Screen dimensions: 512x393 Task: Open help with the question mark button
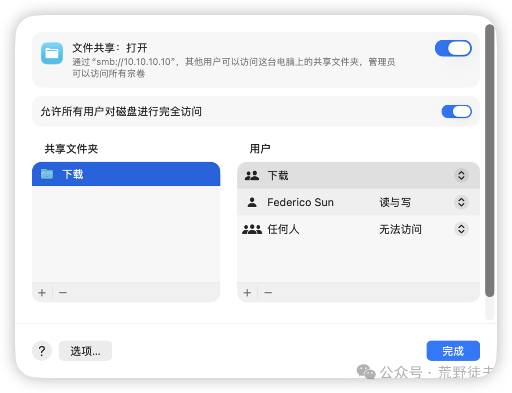42,351
